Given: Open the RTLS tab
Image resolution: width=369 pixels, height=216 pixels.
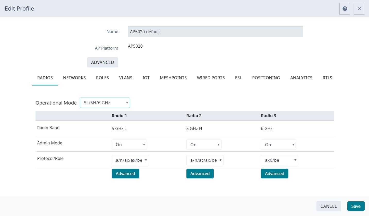Looking at the screenshot, I should coord(327,78).
